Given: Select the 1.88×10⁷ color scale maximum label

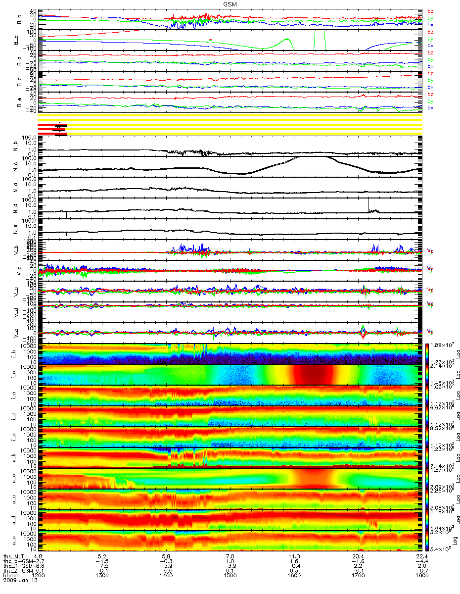Looking at the screenshot, I should pyautogui.click(x=442, y=346).
